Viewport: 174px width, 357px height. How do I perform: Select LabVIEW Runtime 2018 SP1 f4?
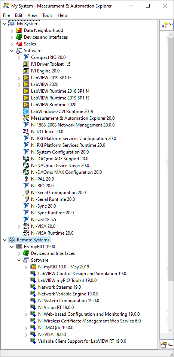(60, 91)
